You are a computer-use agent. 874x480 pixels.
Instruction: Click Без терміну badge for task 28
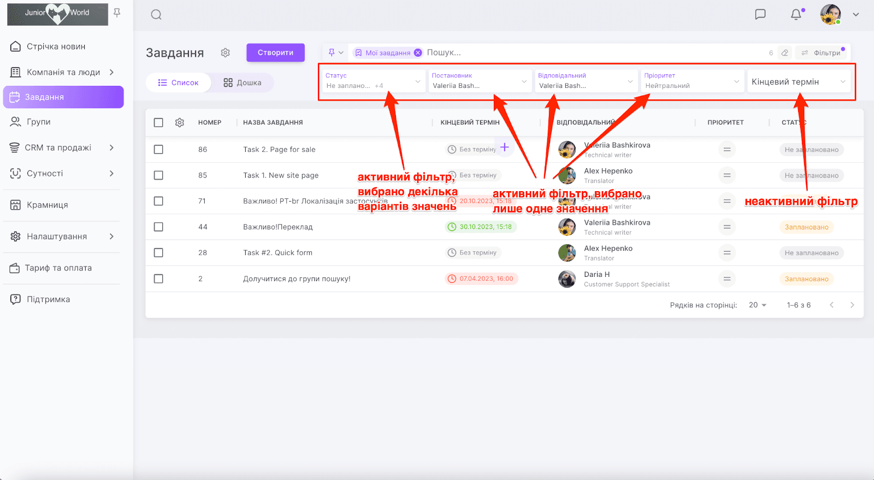click(x=473, y=253)
